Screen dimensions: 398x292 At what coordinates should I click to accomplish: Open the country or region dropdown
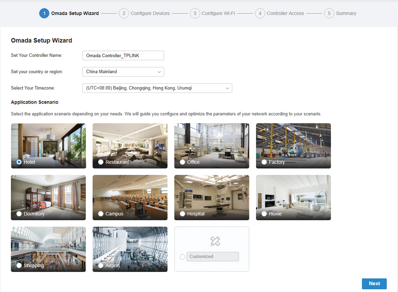123,72
